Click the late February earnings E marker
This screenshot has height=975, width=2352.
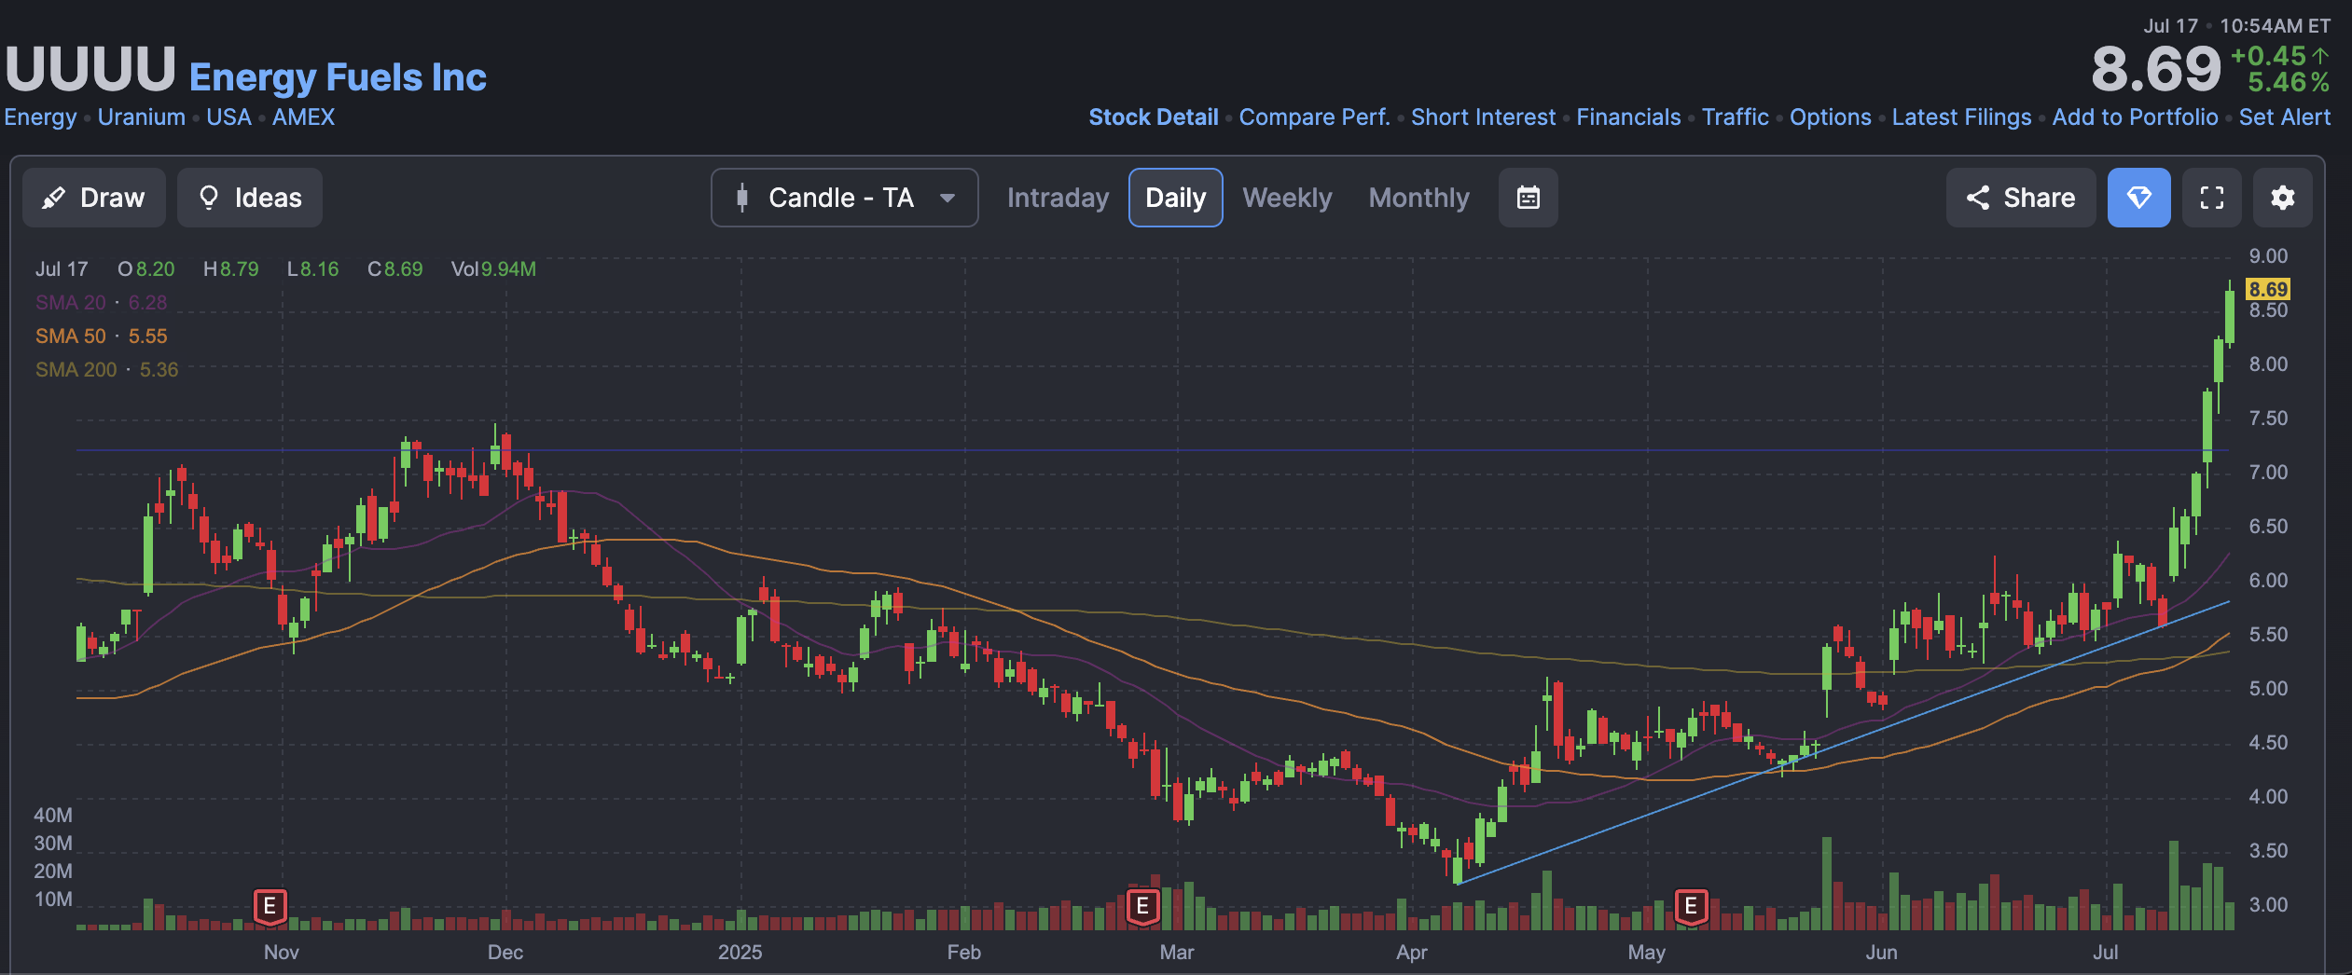coord(1142,906)
